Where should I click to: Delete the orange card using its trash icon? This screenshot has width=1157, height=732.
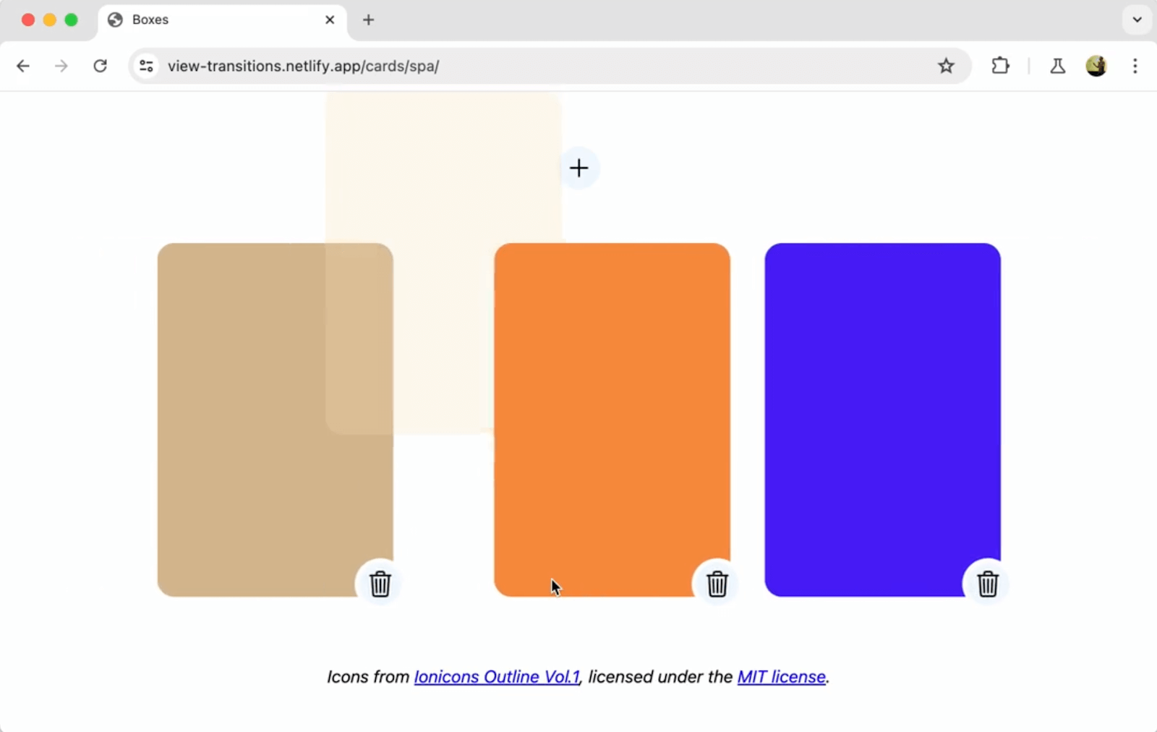pos(716,583)
